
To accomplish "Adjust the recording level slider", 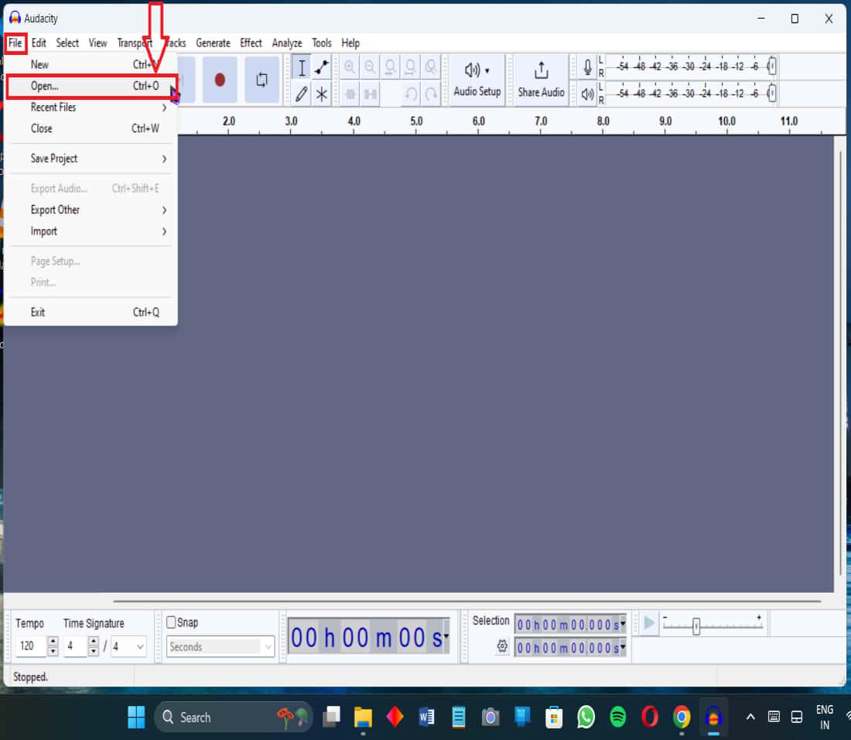I will click(772, 67).
